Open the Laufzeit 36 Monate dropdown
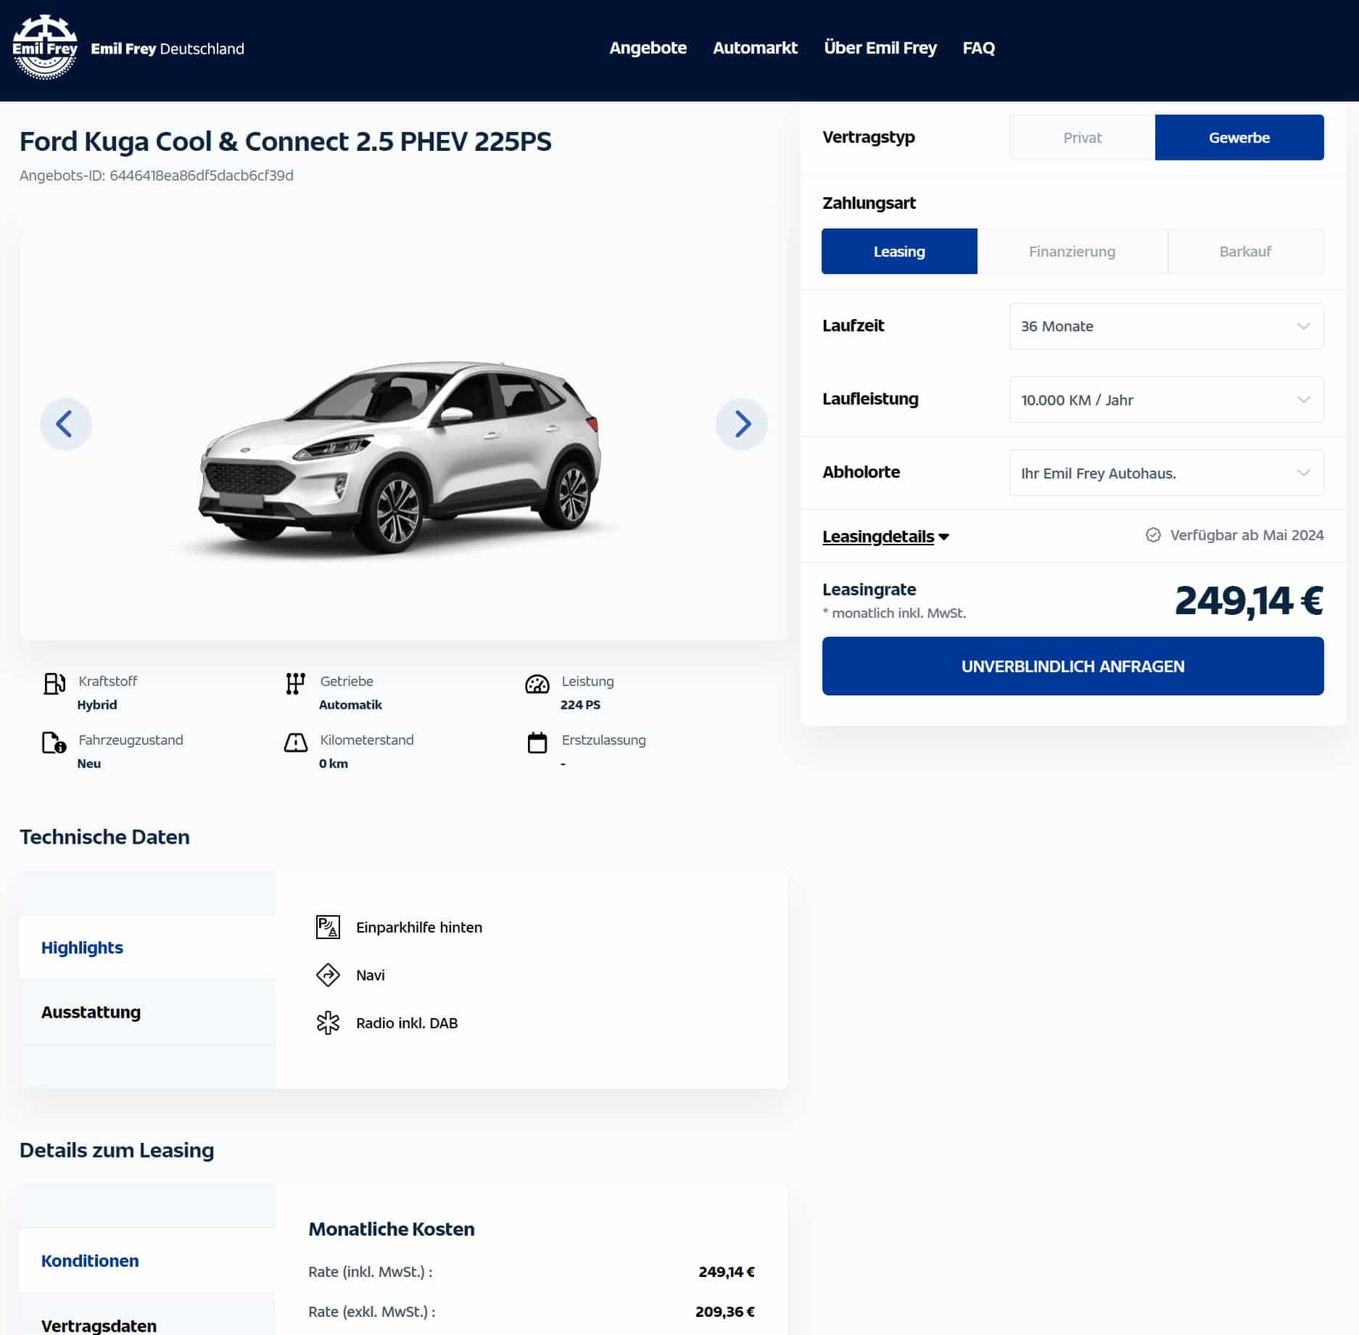This screenshot has height=1335, width=1359. point(1166,326)
